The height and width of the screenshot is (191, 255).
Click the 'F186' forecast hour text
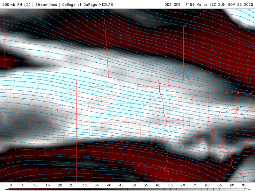(x=190, y=4)
